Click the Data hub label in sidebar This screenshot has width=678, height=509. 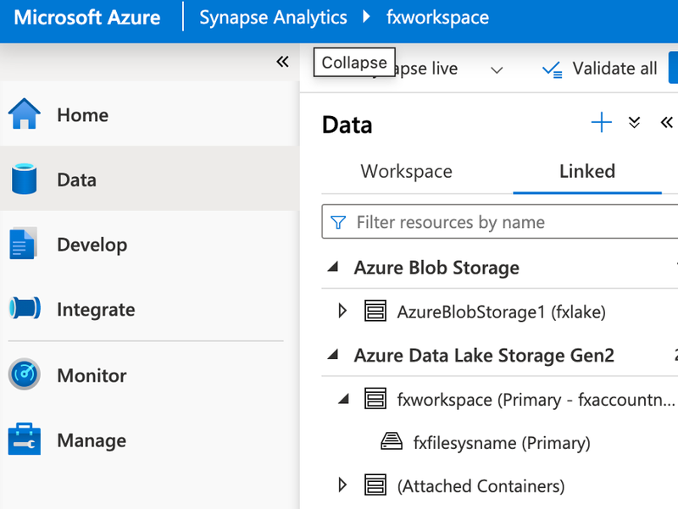pyautogui.click(x=76, y=180)
